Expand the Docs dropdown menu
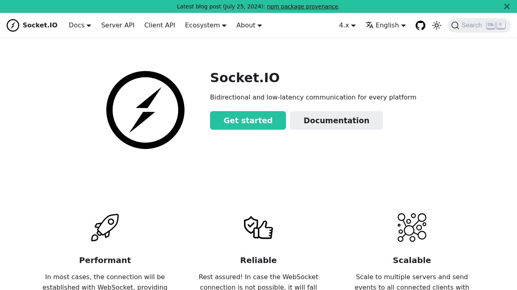Screen dimensions: 517x290 pos(80,25)
